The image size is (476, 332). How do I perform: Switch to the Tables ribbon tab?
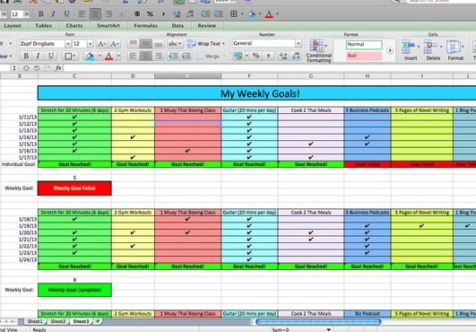coord(43,26)
